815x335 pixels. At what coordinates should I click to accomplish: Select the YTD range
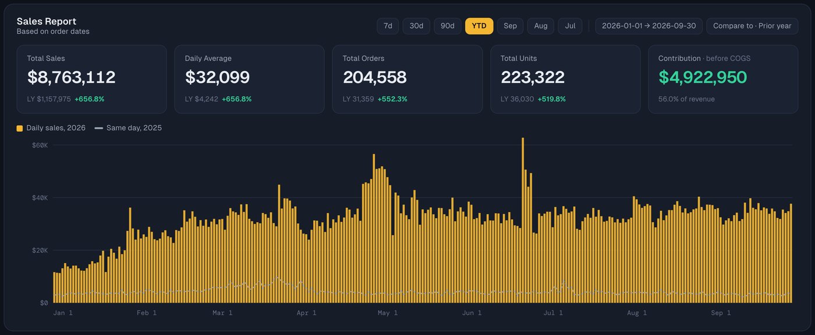479,26
